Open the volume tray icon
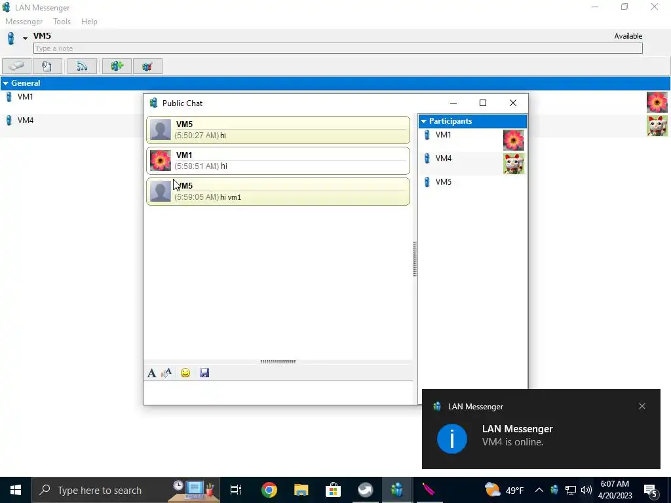671x503 pixels. click(x=586, y=490)
